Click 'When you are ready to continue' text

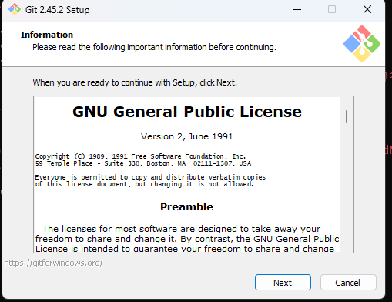click(135, 82)
